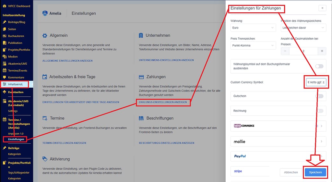
Task: Click the Speichern button
Action: (315, 172)
